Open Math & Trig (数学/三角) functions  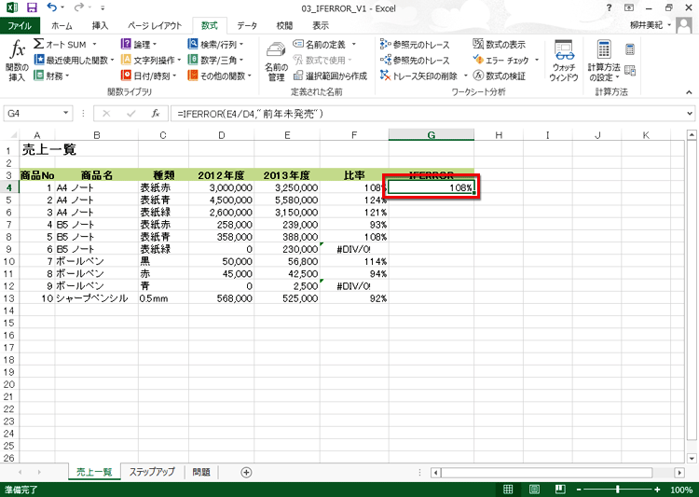215,60
